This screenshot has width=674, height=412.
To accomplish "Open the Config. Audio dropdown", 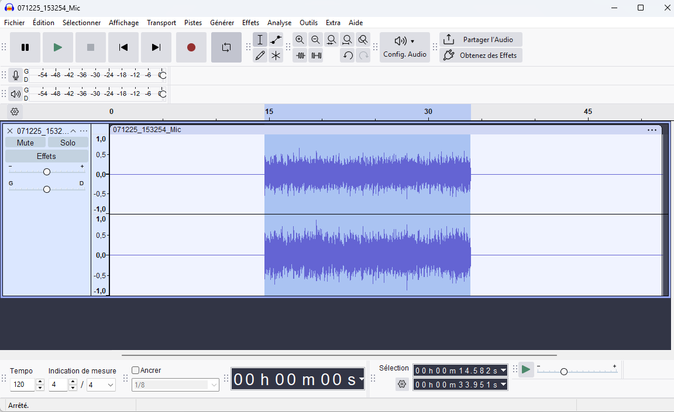I will pos(405,47).
